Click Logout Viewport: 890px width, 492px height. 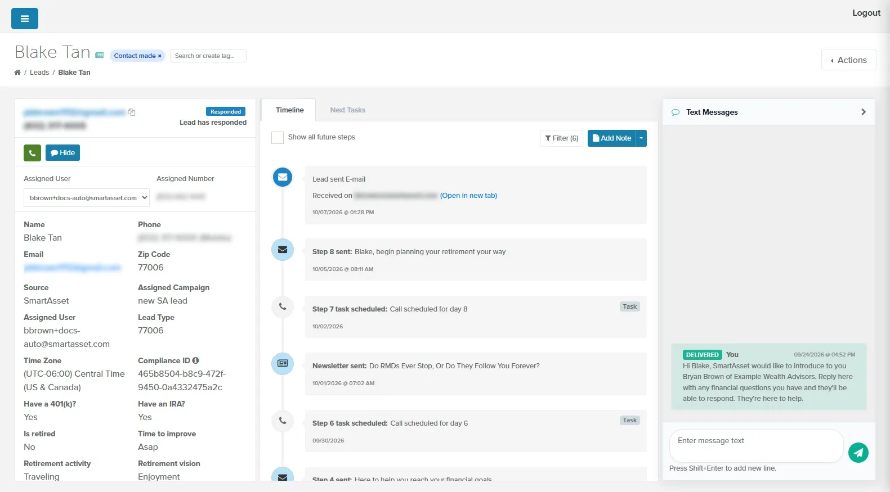pos(866,13)
